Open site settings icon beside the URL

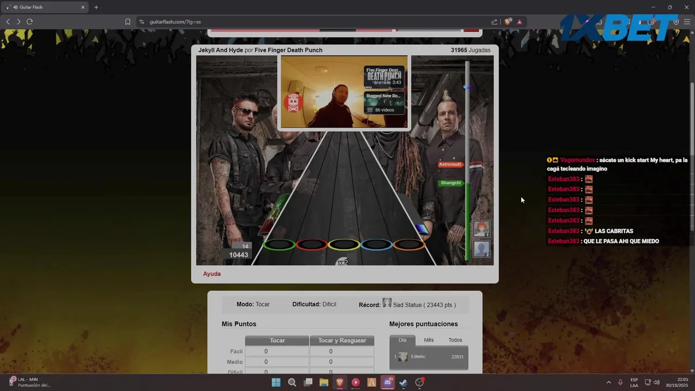[x=142, y=22]
